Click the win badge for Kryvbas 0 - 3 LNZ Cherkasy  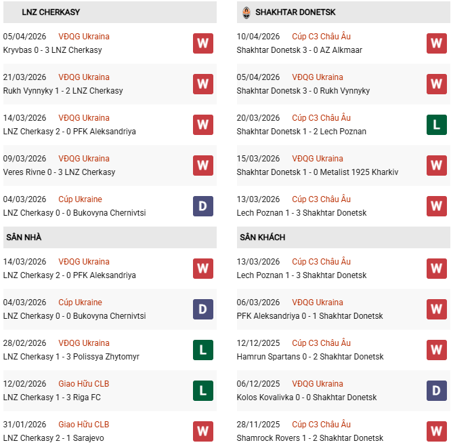pos(202,43)
